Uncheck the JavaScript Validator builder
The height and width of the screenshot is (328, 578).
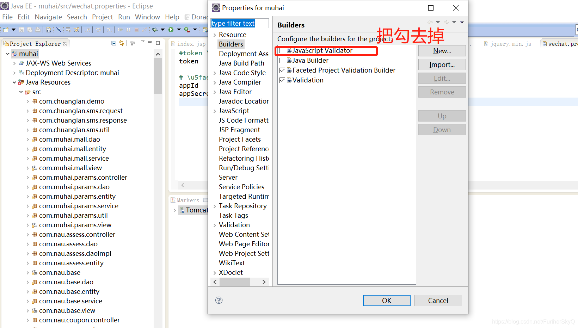(x=282, y=50)
